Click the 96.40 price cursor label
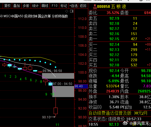The height and width of the screenshot is (127, 151). (81, 86)
